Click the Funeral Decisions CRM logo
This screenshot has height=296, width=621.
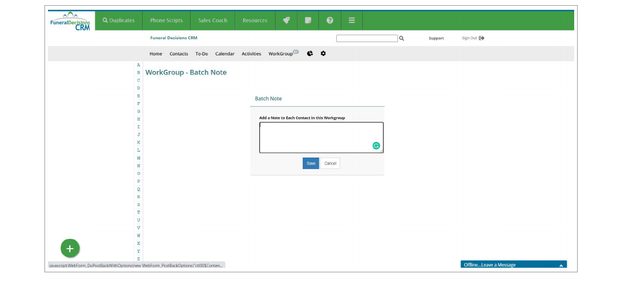click(x=70, y=21)
